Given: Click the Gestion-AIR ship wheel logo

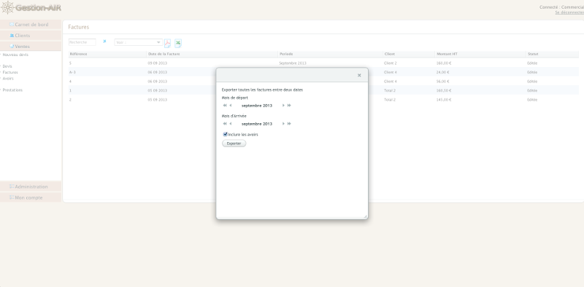Looking at the screenshot, I should (x=7, y=7).
